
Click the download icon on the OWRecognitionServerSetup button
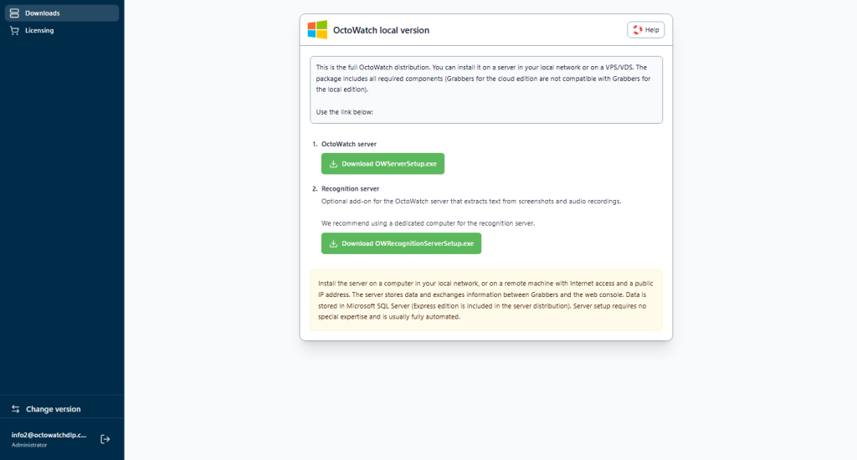coord(333,243)
